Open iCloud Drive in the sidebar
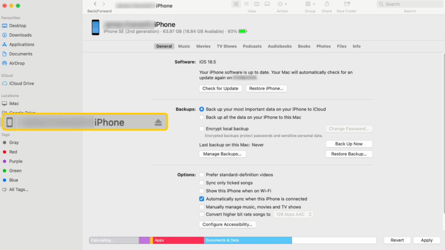 click(23, 83)
